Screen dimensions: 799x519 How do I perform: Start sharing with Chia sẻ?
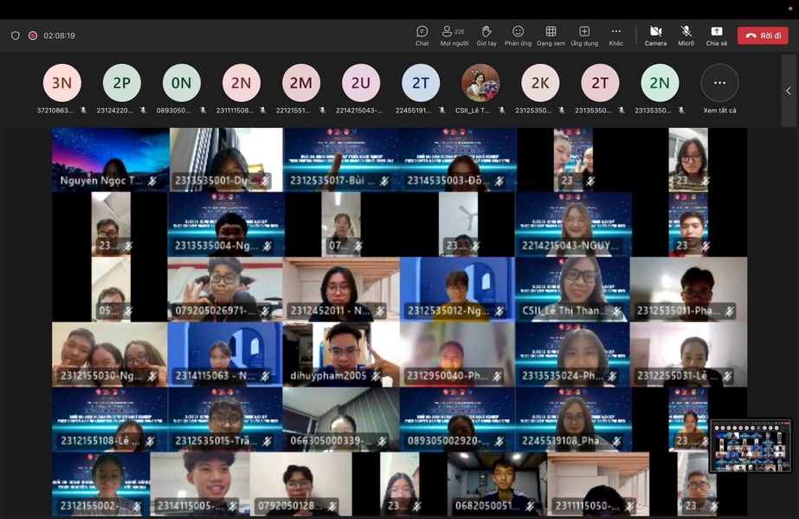click(717, 35)
